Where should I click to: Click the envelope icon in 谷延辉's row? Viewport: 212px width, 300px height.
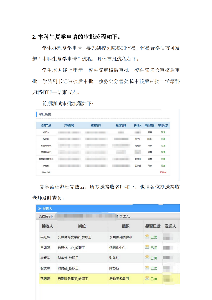pyautogui.click(x=147, y=237)
